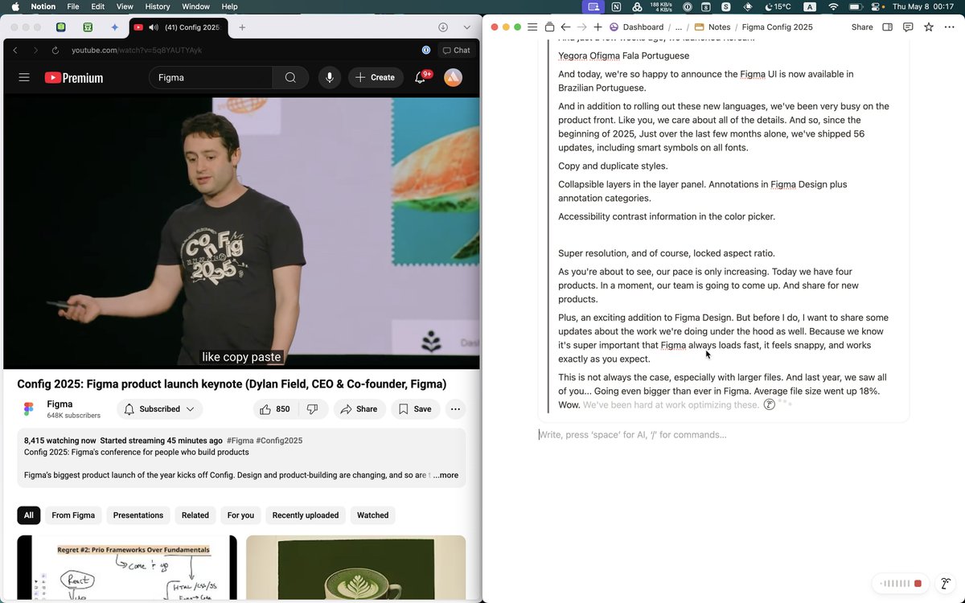Open the YouTube Create menu

click(375, 78)
